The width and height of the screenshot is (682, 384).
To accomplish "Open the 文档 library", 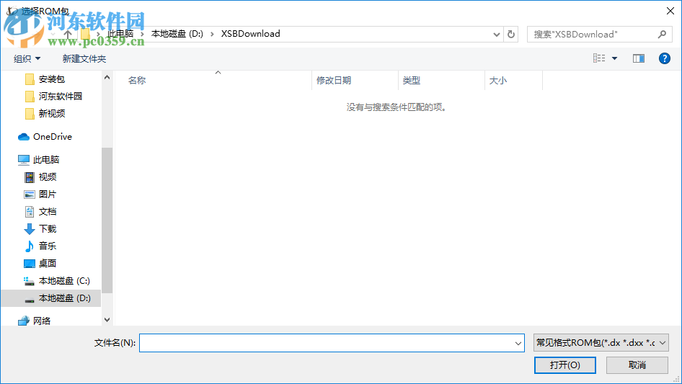I will (x=47, y=212).
